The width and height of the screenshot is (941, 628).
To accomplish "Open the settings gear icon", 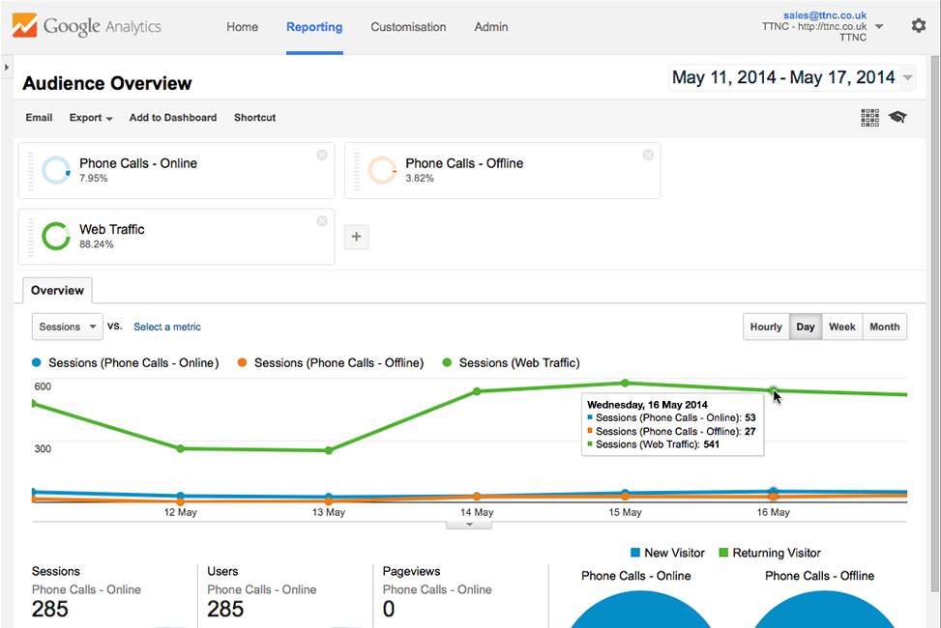I will [x=918, y=25].
